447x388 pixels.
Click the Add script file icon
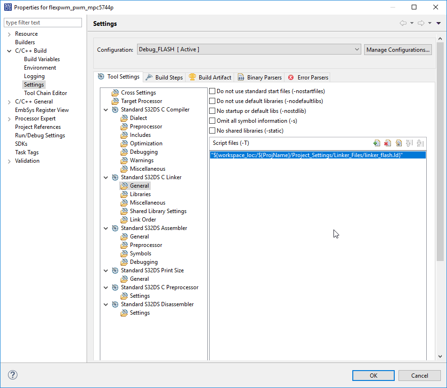coord(377,143)
